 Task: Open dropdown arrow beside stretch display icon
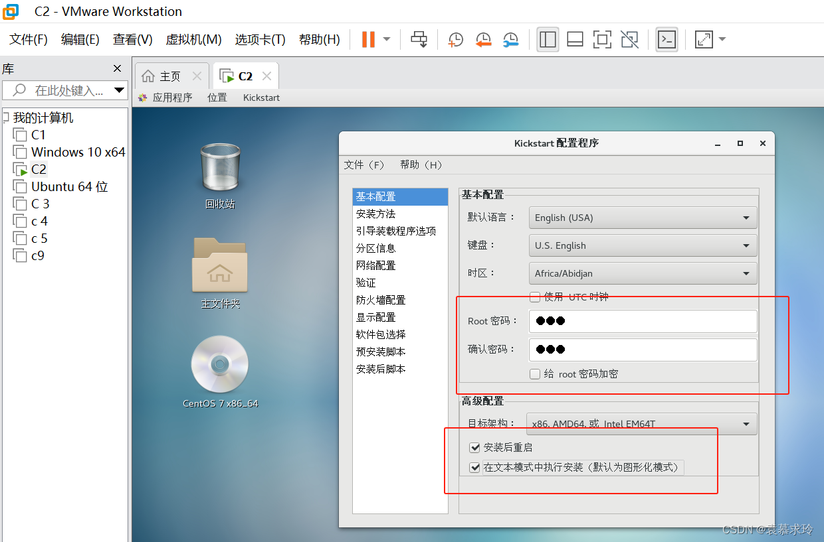pyautogui.click(x=722, y=40)
